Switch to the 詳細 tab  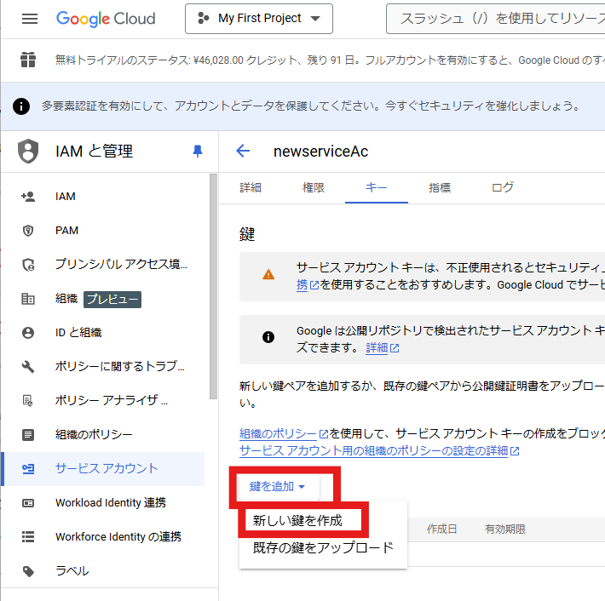(x=251, y=188)
